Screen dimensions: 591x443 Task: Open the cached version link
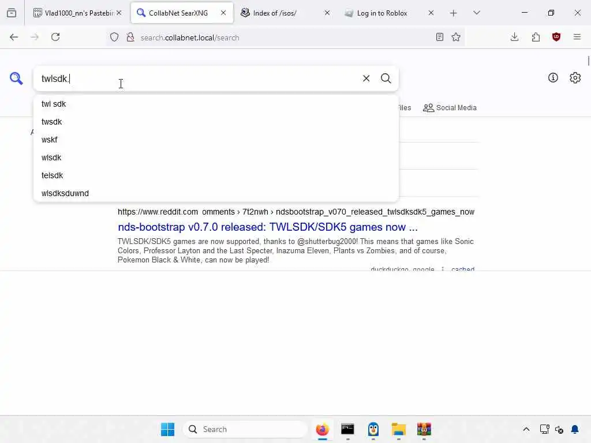[x=463, y=269]
